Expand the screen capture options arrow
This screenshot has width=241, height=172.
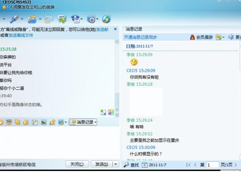(x=66, y=122)
